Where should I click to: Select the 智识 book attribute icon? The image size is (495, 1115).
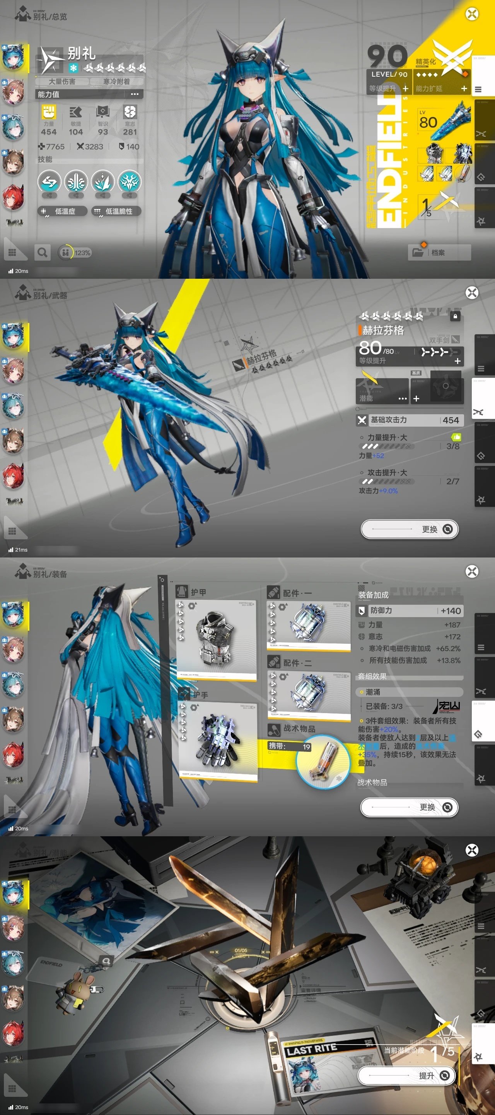tap(102, 112)
